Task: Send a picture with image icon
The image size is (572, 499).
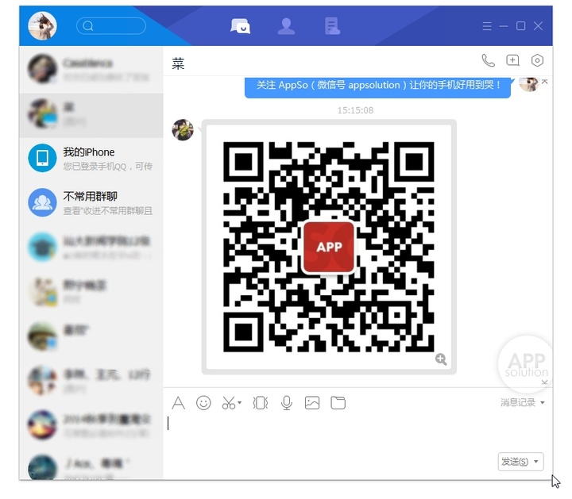Action: [x=312, y=403]
